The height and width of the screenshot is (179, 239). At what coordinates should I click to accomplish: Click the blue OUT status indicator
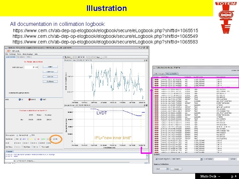[x=41, y=99]
